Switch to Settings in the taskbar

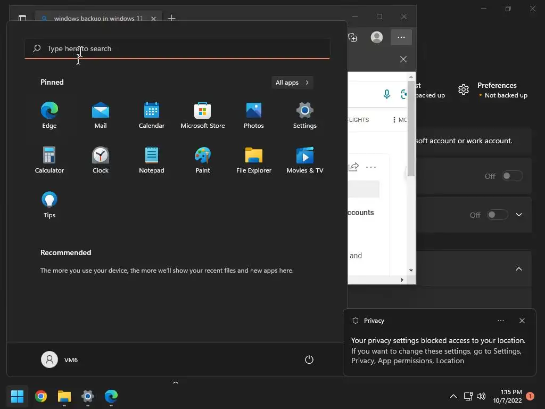tap(88, 396)
